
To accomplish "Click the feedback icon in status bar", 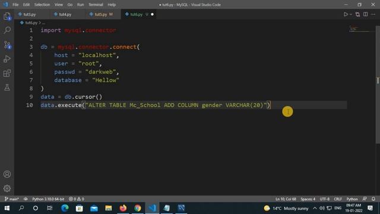I will pos(365,199).
